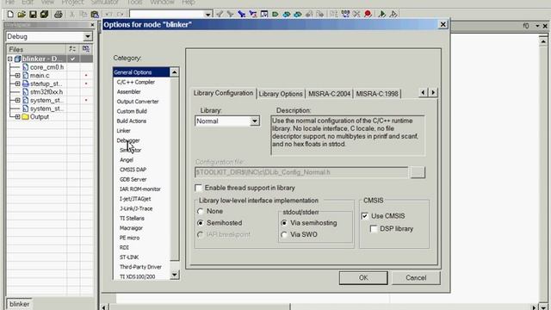Screen dimensions: 551x310
Task: Click the Cancel button
Action: [416, 277]
